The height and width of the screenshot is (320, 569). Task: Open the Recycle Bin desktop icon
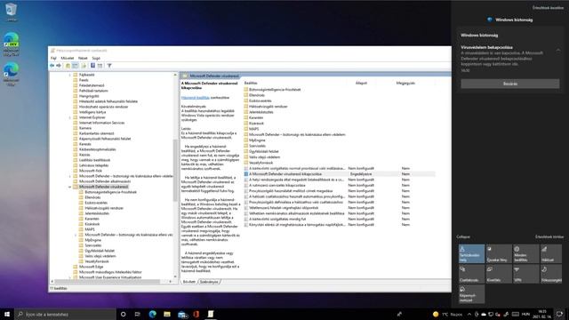coord(12,12)
